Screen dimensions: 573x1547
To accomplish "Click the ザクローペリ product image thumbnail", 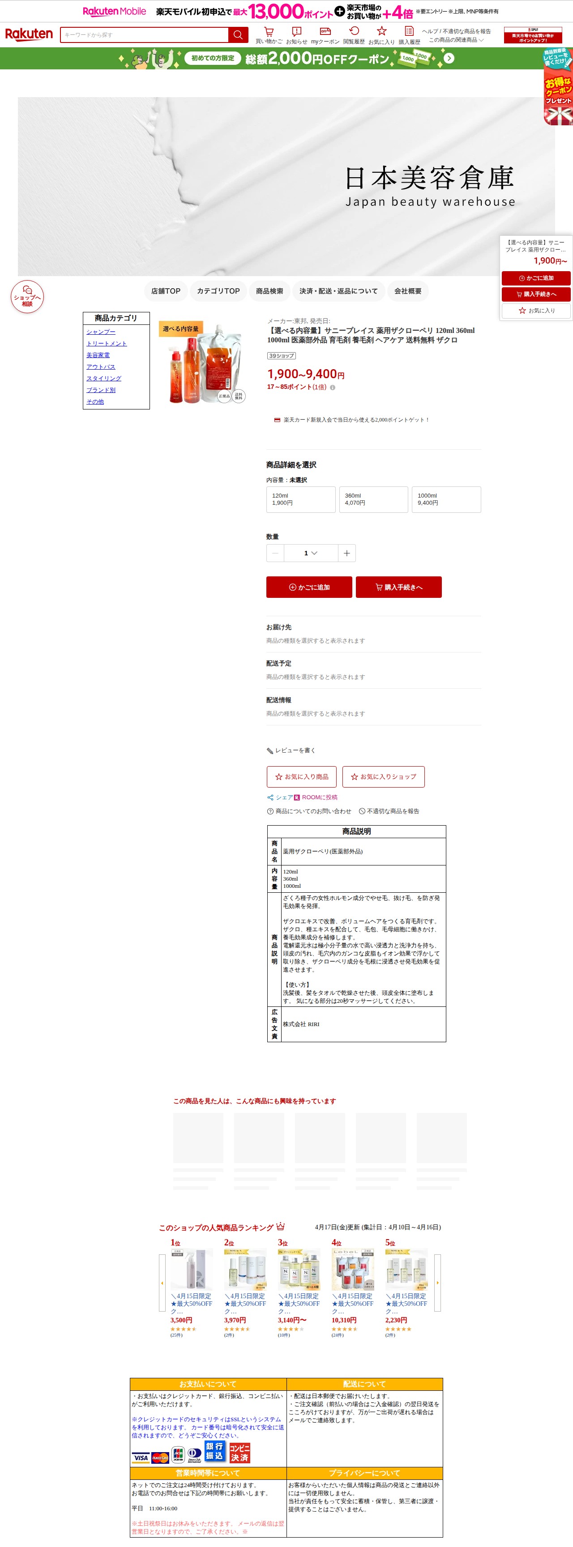I will [202, 362].
